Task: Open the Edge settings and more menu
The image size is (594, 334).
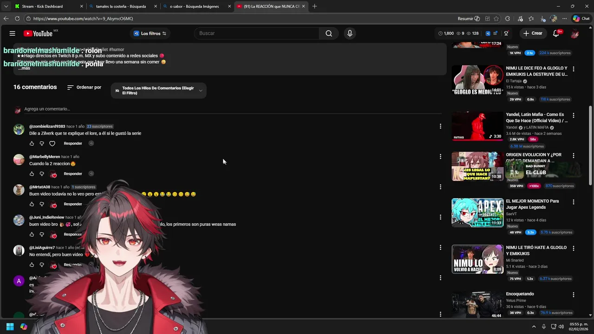Action: tap(564, 19)
